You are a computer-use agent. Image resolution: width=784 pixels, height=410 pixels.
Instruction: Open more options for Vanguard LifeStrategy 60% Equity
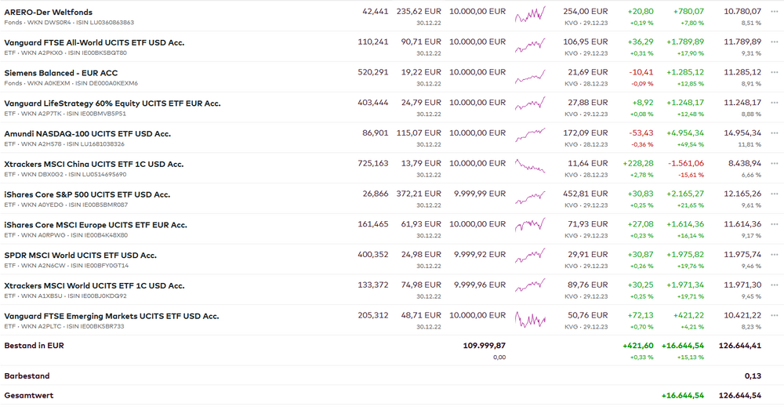[x=775, y=103]
